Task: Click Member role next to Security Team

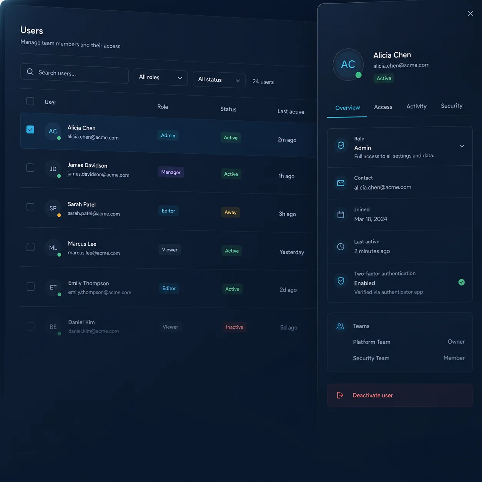Action: click(x=454, y=358)
